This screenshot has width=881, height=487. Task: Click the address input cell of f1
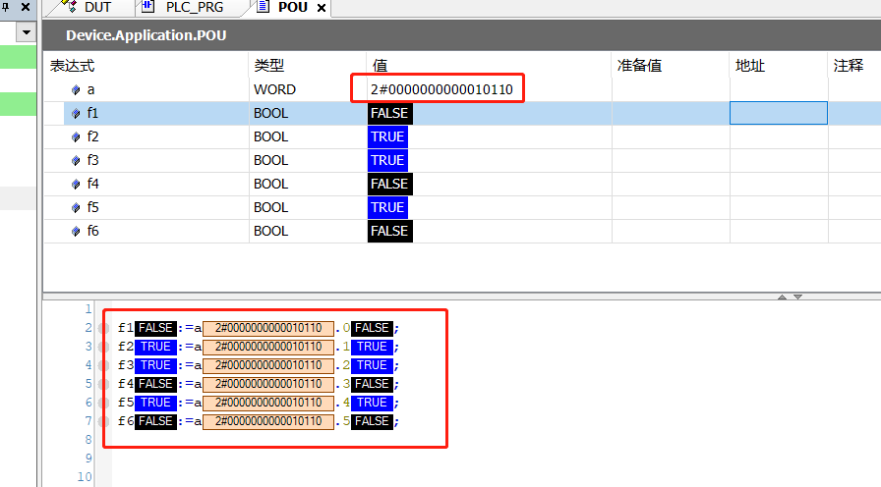point(778,113)
